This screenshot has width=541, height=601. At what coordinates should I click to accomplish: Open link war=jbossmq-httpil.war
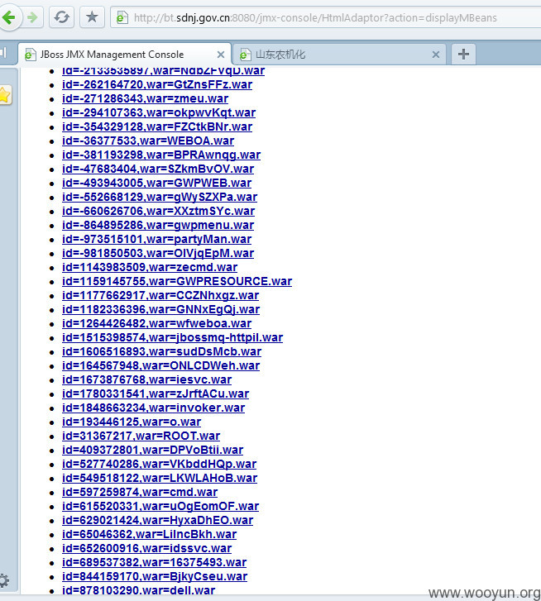pos(172,337)
